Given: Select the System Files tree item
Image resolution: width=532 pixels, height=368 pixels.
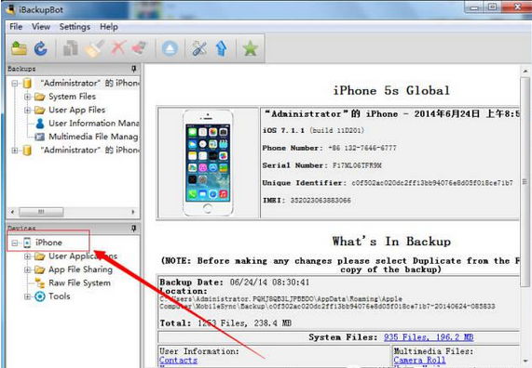Looking at the screenshot, I should click(x=73, y=97).
